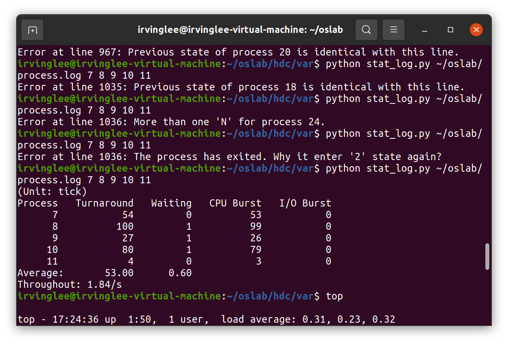Click the terminal scrollbar thumb
The image size is (508, 344).
click(487, 257)
